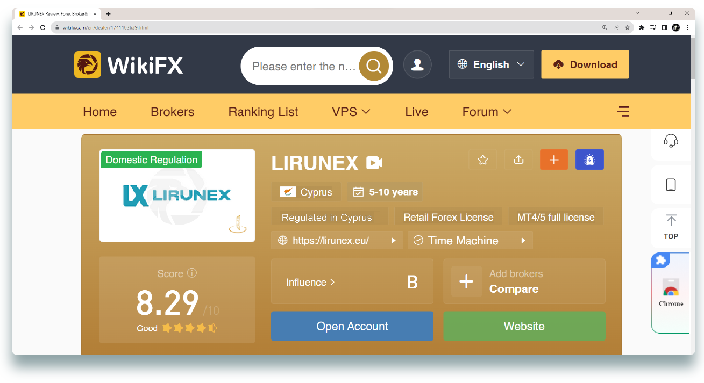704x383 pixels.
Task: Expand the lirunex.eu website arrow
Action: tap(394, 241)
